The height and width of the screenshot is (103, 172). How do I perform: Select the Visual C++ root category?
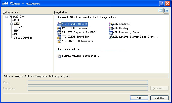pyautogui.click(x=17, y=17)
